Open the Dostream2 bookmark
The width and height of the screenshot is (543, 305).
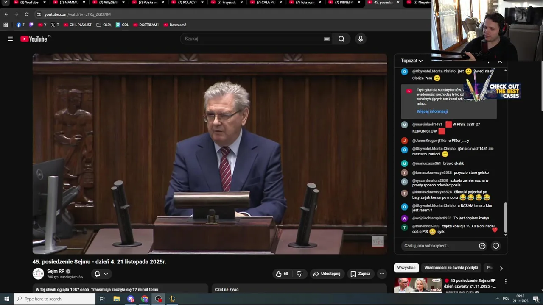tap(175, 25)
